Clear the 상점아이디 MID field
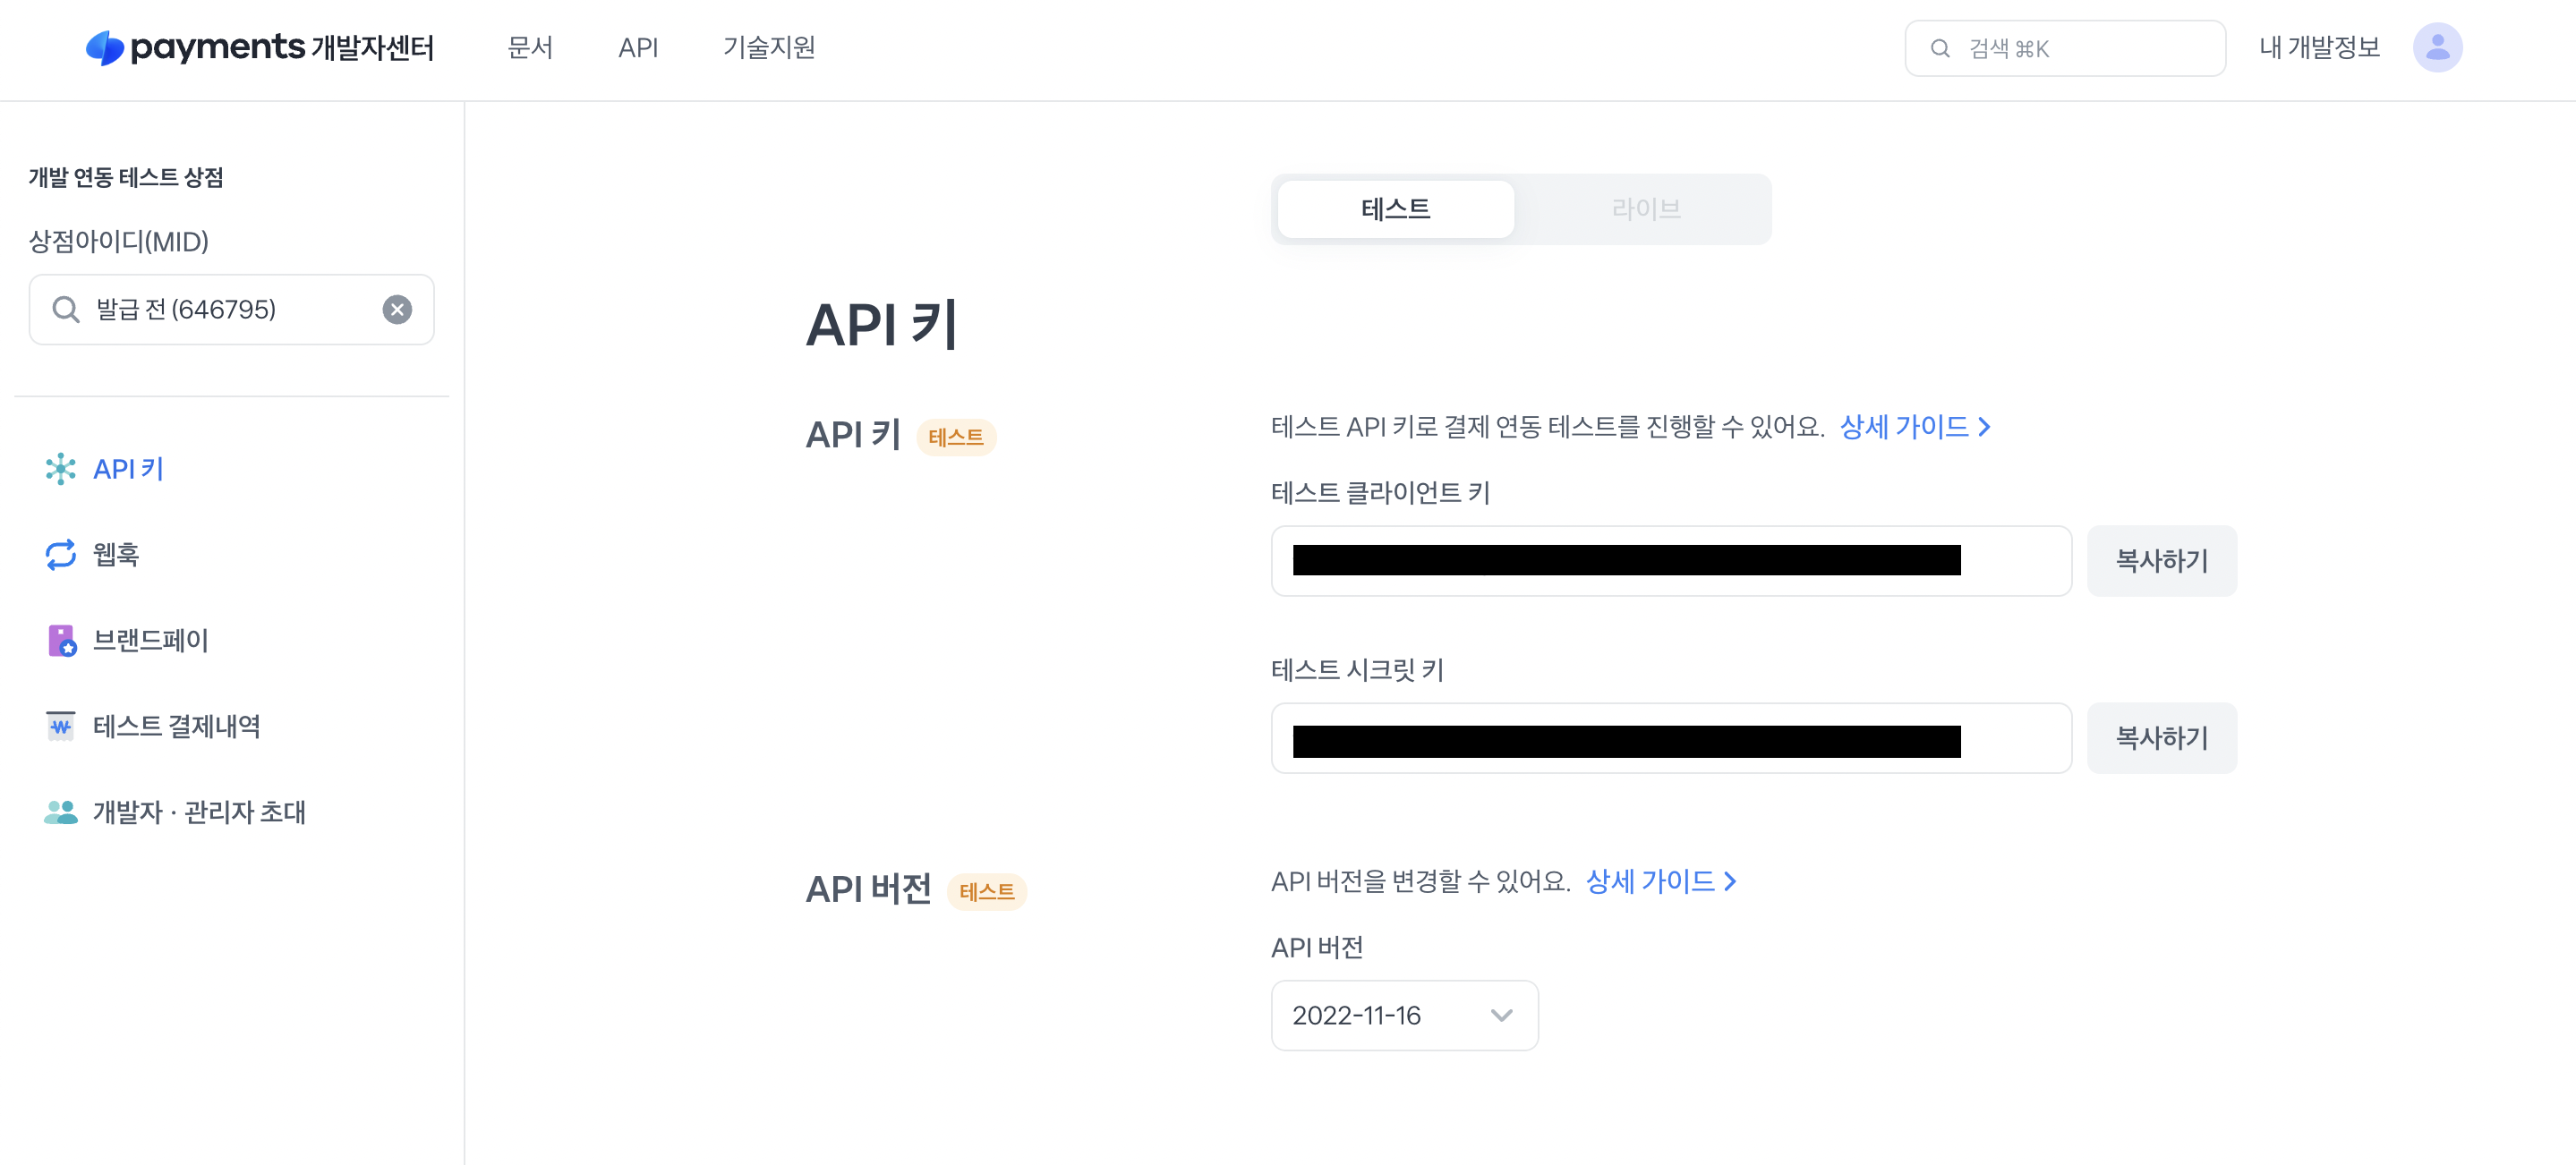The image size is (2576, 1165). pos(397,310)
